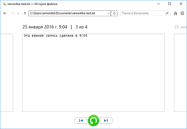Screen dimensions: 187x129
Task: Go up one folder level
Action: tap(25, 13)
